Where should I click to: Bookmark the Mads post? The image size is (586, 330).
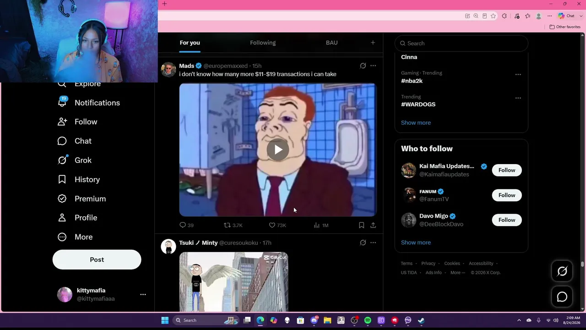pyautogui.click(x=362, y=225)
